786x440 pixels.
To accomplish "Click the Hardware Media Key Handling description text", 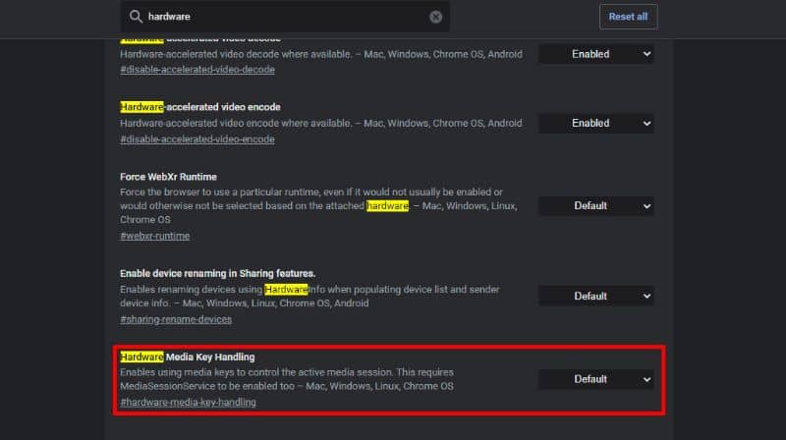I will click(x=287, y=379).
